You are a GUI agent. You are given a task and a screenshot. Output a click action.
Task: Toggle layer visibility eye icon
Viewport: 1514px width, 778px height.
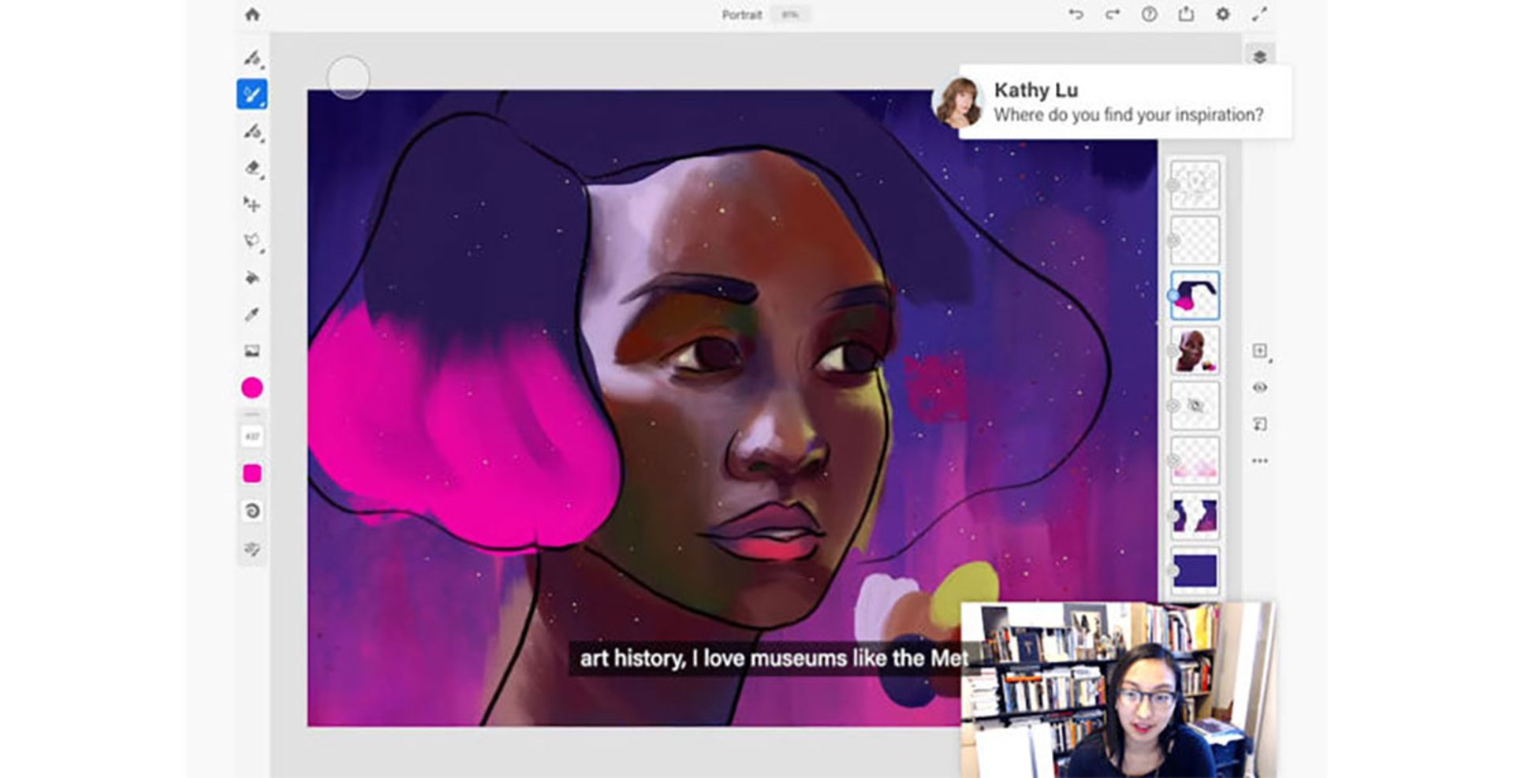tap(1259, 387)
